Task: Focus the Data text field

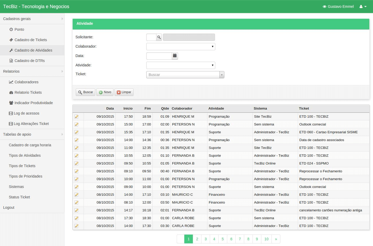Action: [x=159, y=56]
